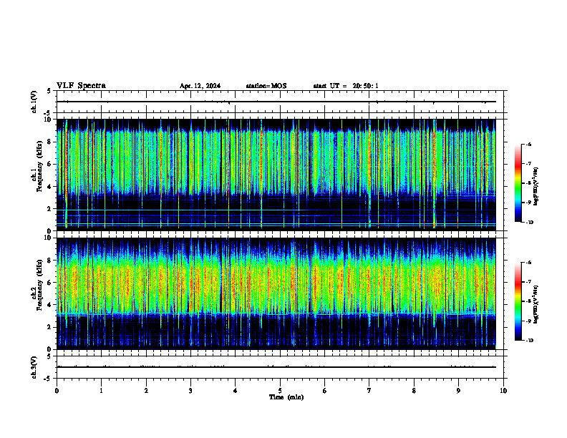
Task: Click time axis tick label 8
Action: [x=414, y=391]
